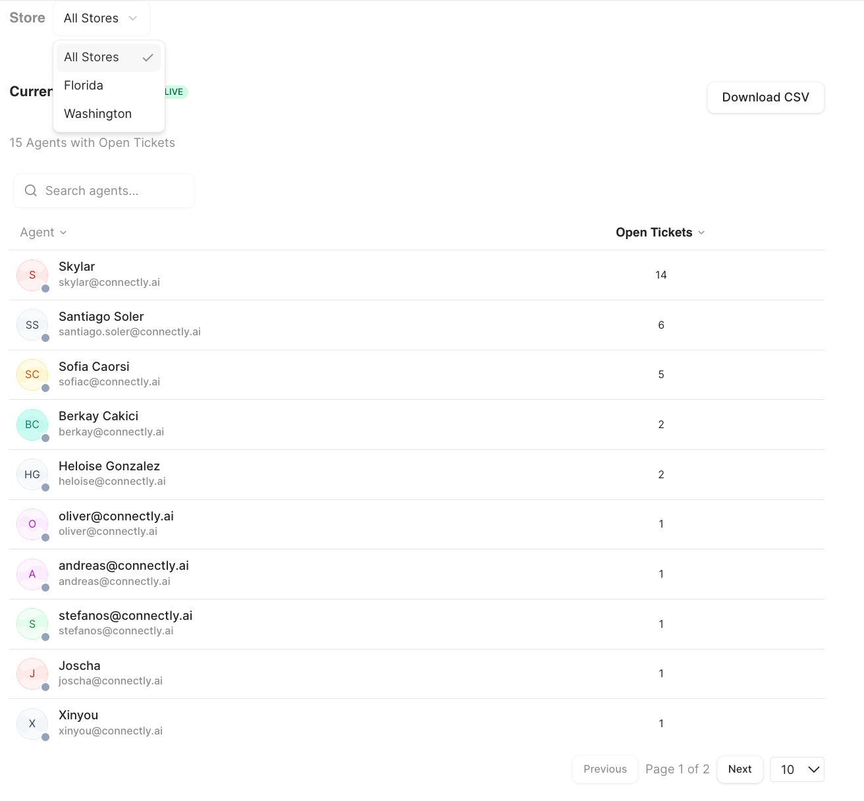
Task: Choose Washington from store list
Action: (x=109, y=114)
